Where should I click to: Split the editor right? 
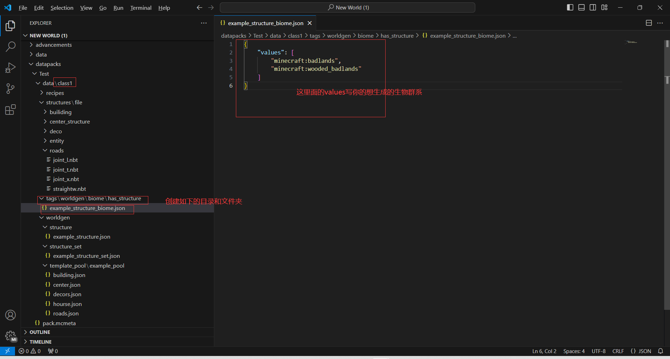tap(649, 23)
